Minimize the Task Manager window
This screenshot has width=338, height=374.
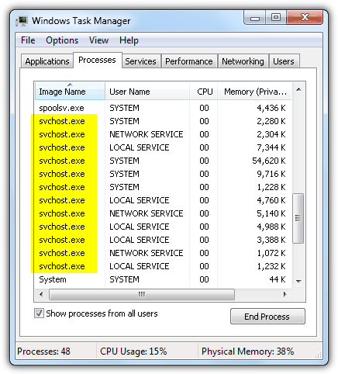[255, 18]
